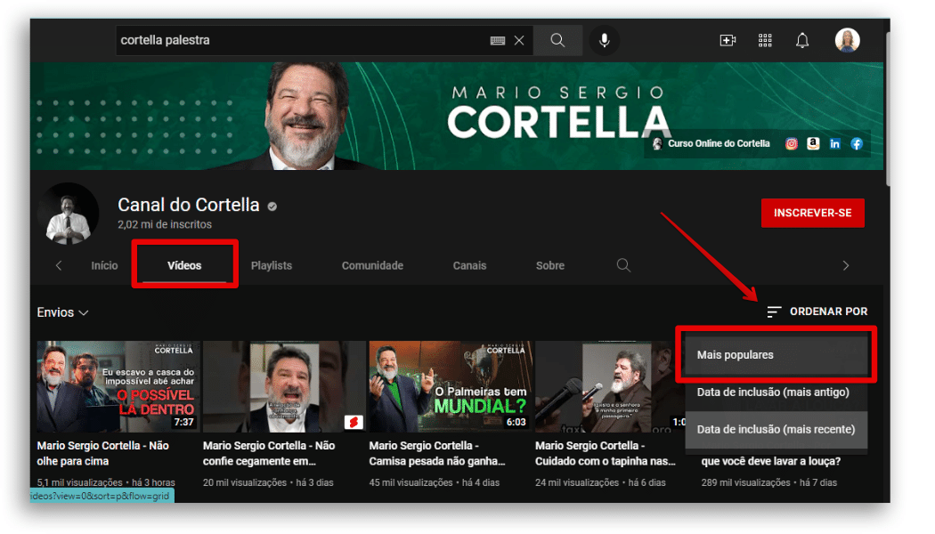Screen dimensions: 935x534
Task: Open 'Cuidado com o tapinha nas...' title
Action: pyautogui.click(x=606, y=453)
